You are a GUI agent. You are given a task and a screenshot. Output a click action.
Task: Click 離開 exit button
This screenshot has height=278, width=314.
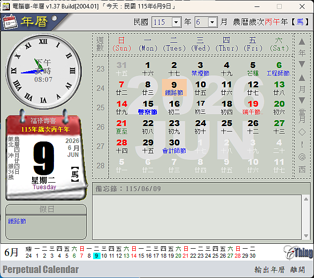[298, 270]
